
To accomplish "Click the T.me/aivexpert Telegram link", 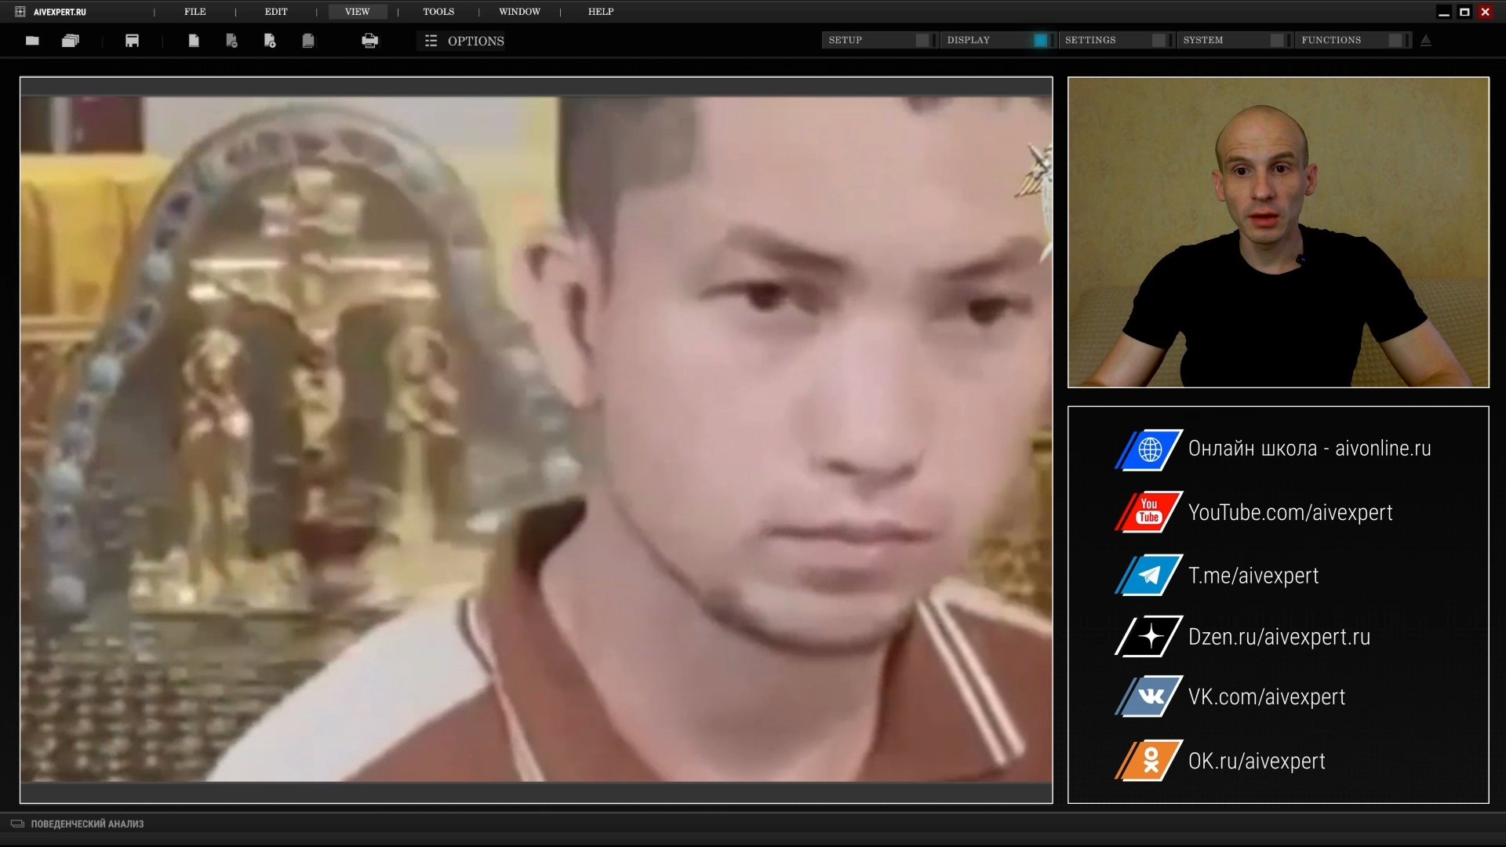I will click(1253, 576).
